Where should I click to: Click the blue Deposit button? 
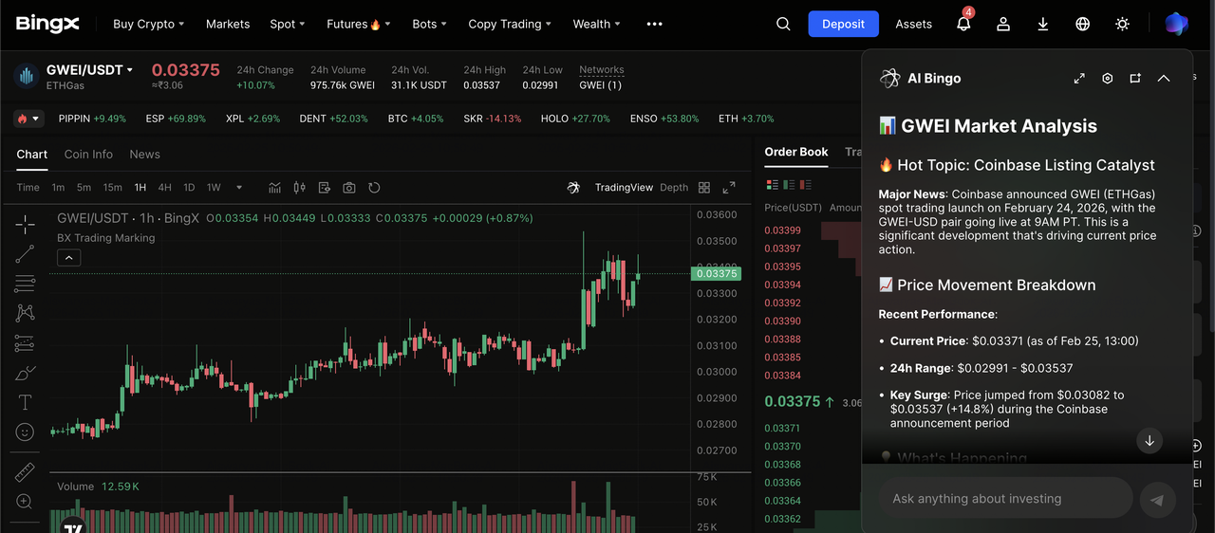coord(843,24)
